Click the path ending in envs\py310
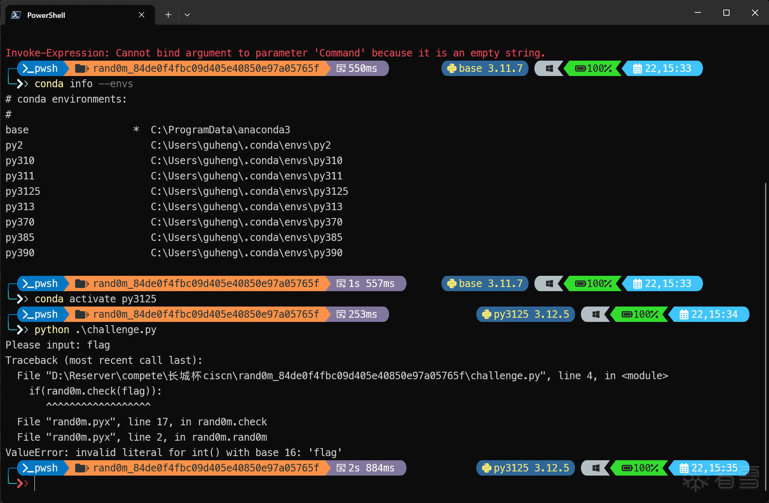Viewport: 769px width, 503px height. coord(247,161)
